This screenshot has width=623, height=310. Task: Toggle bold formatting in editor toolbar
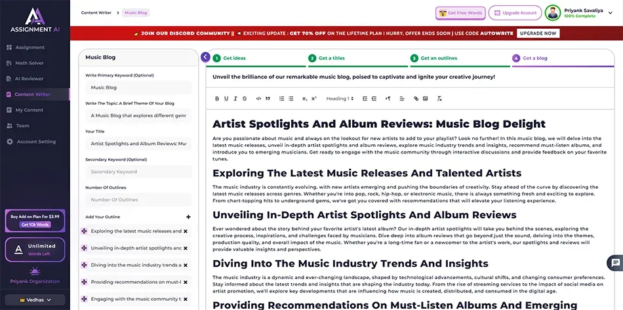point(217,98)
